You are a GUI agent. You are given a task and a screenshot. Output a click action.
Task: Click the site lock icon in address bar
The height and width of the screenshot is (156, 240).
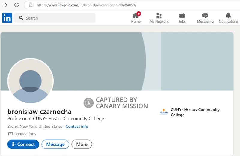click(x=31, y=5)
